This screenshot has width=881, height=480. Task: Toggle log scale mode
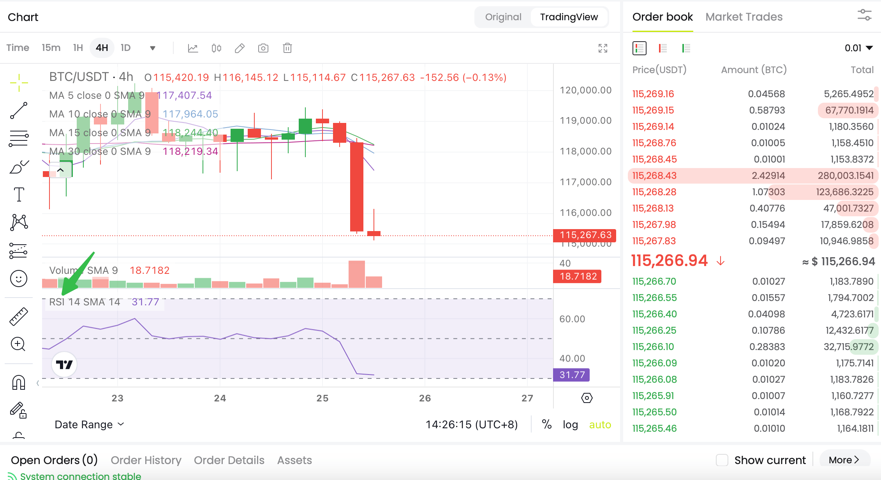[570, 424]
